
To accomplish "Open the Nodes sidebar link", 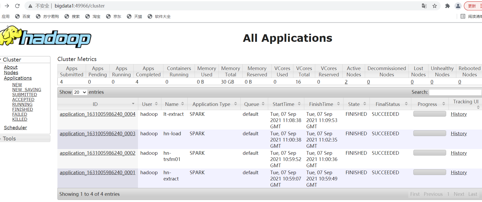I will coord(11,72).
